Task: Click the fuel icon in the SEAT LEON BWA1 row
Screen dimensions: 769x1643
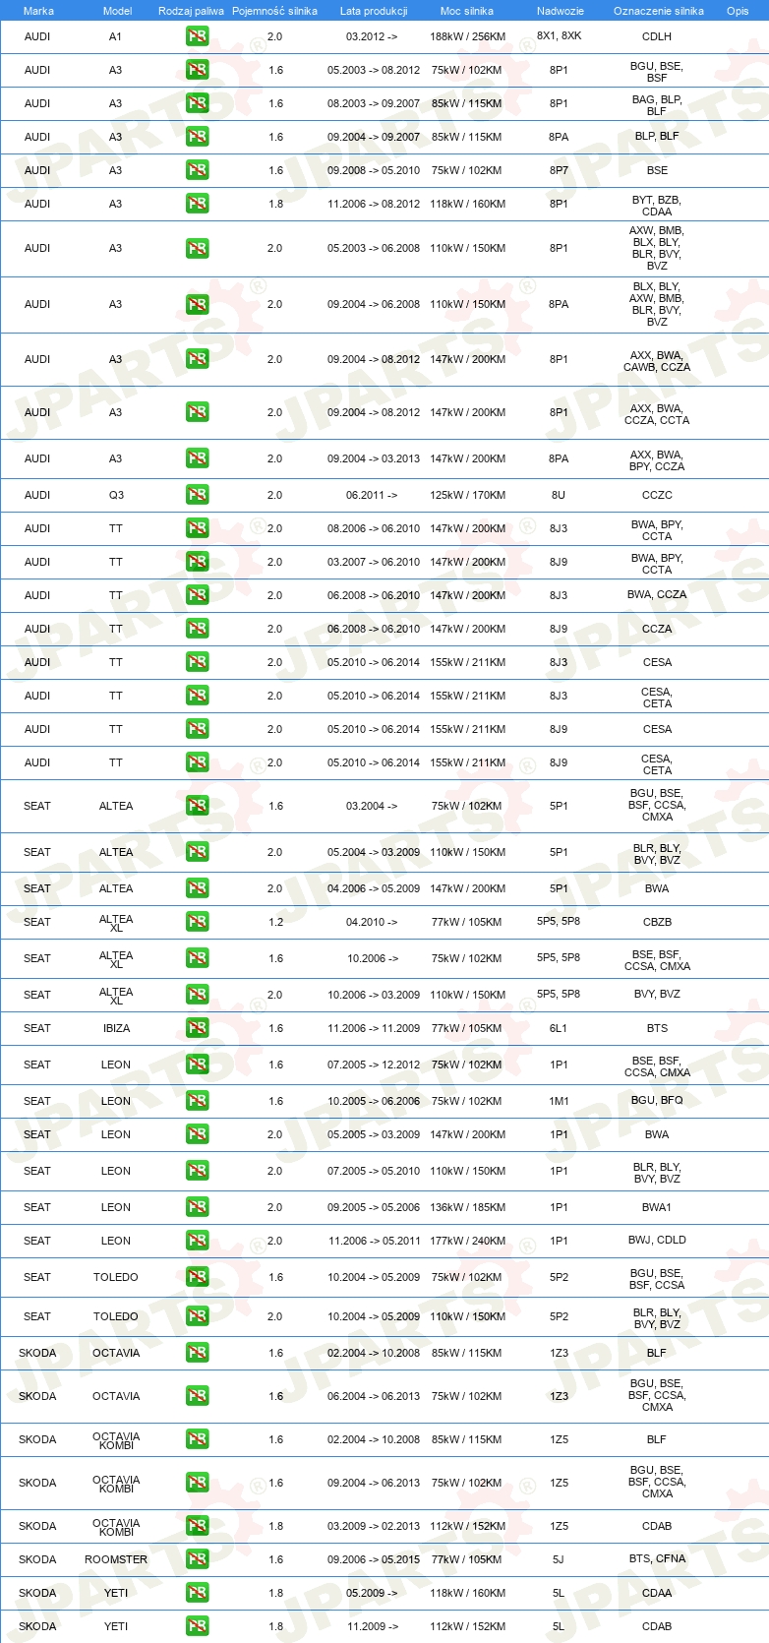Action: pos(197,1207)
